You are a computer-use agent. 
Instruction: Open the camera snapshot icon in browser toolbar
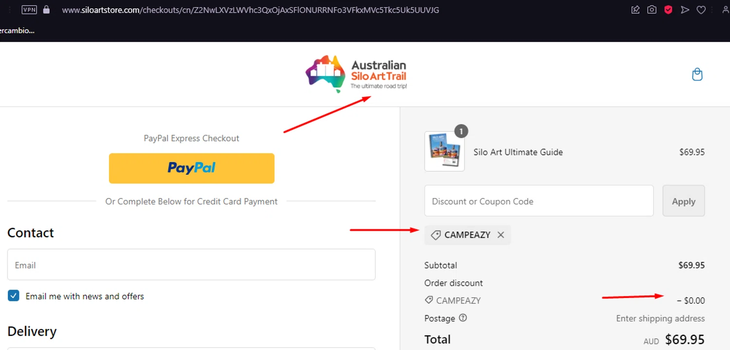pyautogui.click(x=652, y=10)
